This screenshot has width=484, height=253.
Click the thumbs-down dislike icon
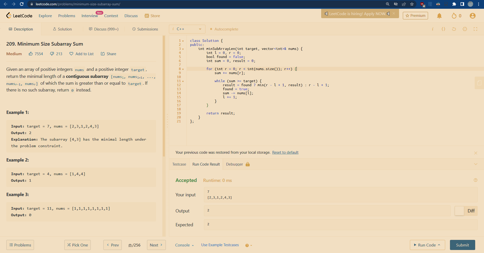52,54
